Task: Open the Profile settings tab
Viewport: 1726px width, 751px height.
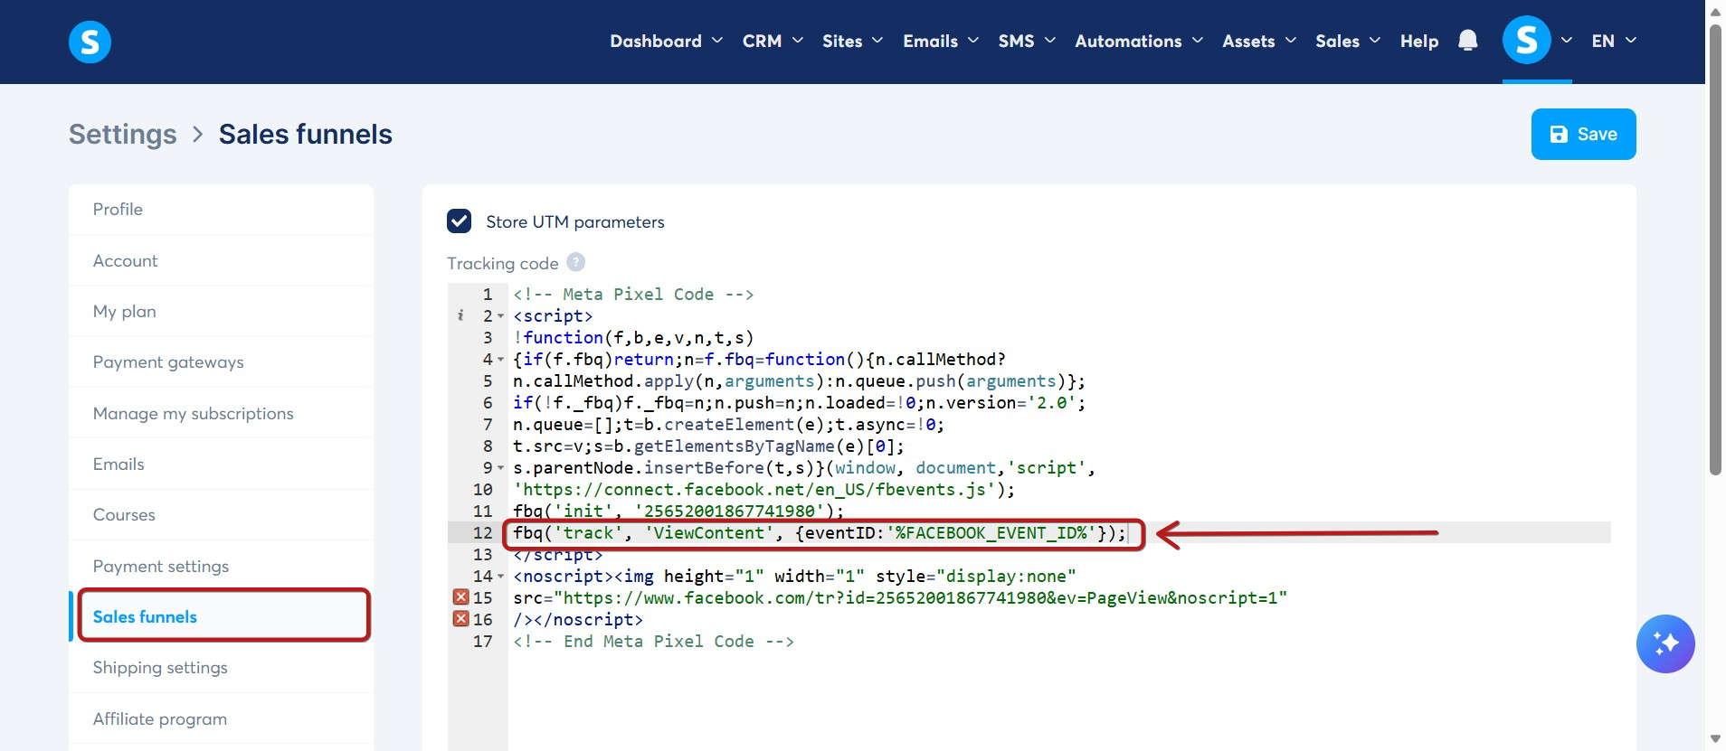Action: point(221,209)
